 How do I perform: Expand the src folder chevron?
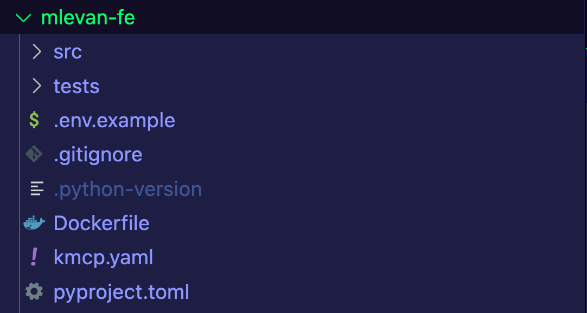pos(36,52)
